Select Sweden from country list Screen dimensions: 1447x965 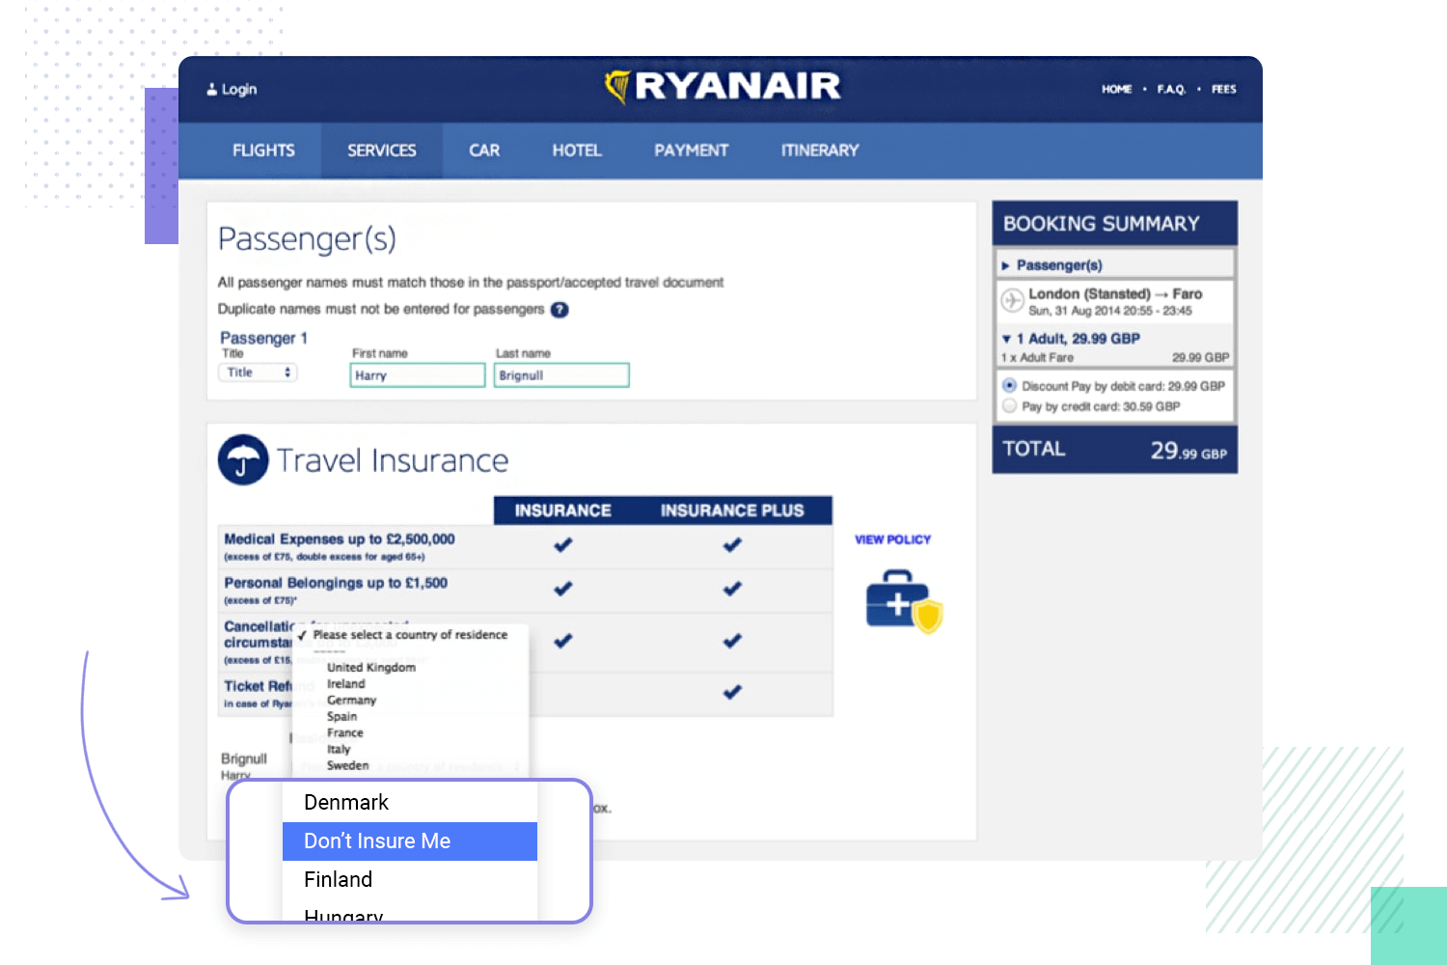pos(348,765)
